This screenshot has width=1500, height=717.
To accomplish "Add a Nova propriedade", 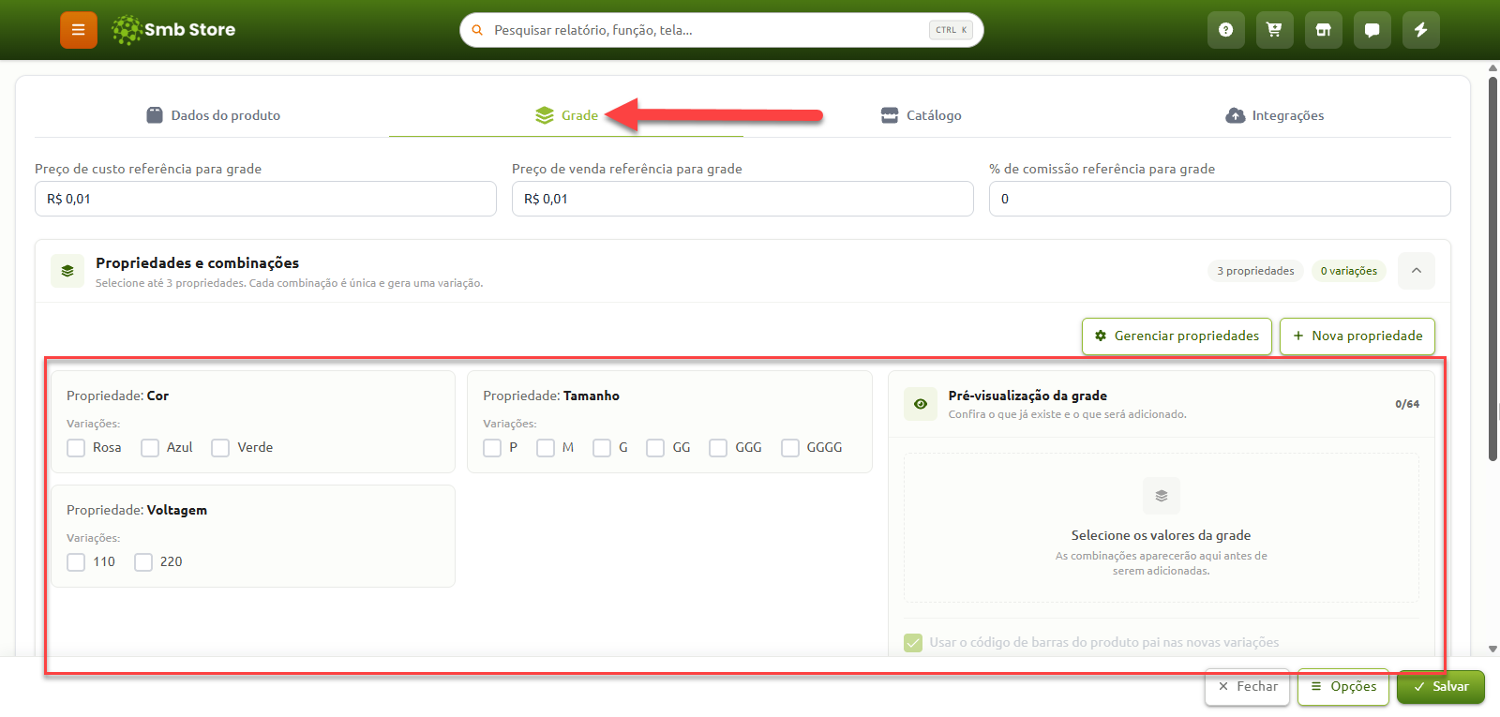I will click(x=1357, y=336).
